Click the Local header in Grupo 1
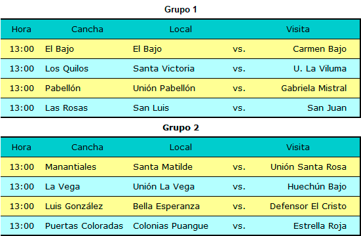Screen dimensions: 361x236 pos(181,29)
